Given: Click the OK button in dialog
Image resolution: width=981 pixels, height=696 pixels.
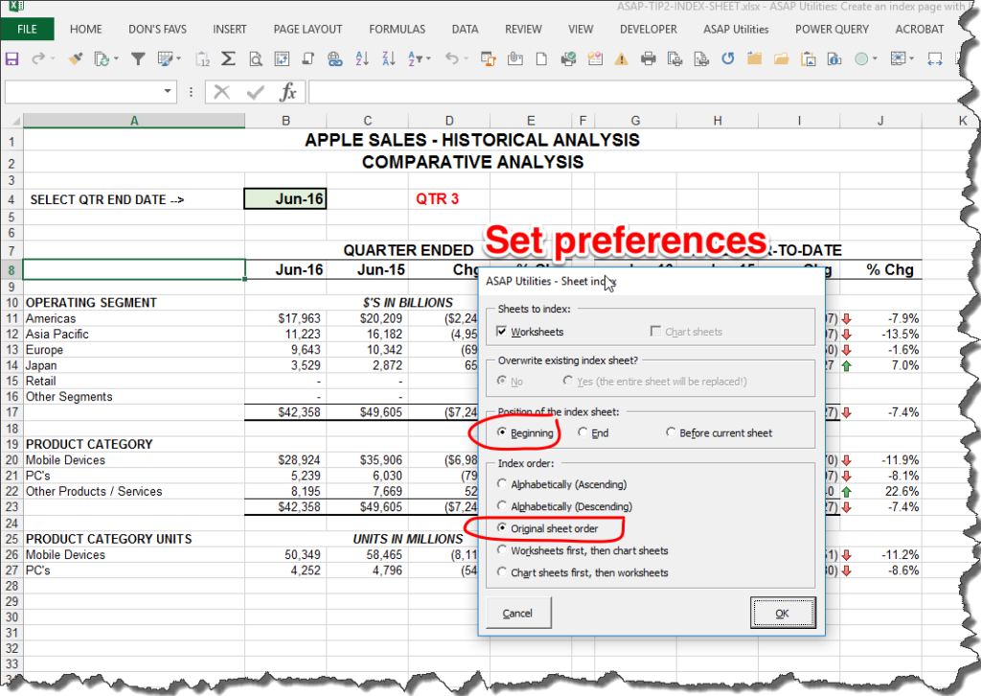Looking at the screenshot, I should tap(782, 613).
